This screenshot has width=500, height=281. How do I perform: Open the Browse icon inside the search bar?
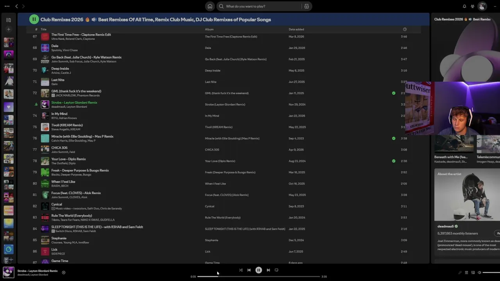pyautogui.click(x=307, y=6)
